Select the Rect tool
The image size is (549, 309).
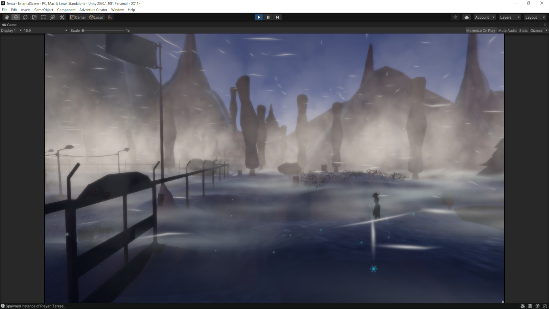43,17
